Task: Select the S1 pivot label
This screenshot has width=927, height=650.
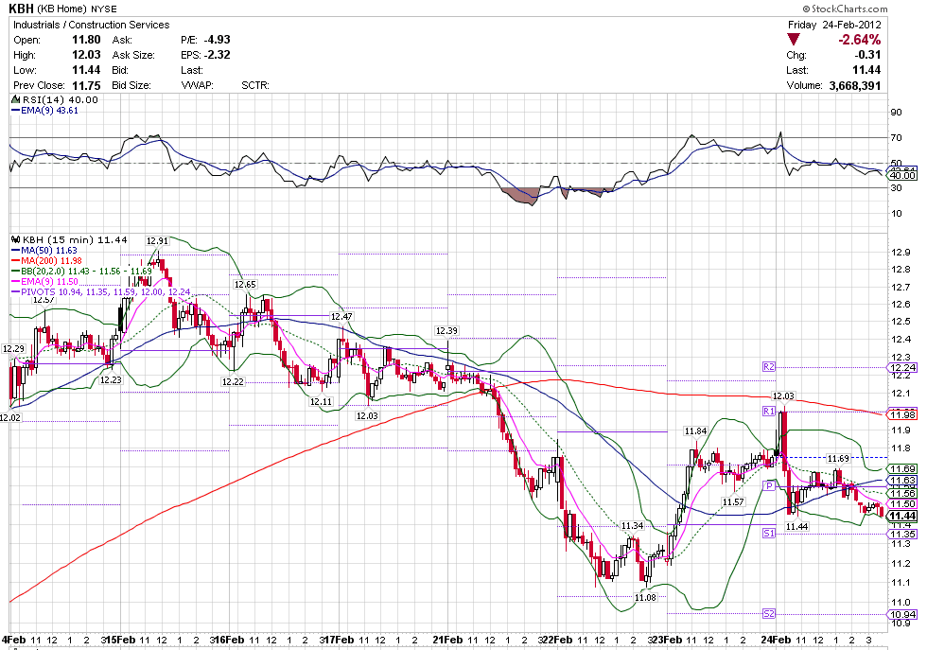Action: 768,534
